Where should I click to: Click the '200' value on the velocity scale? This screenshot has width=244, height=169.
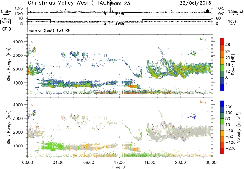point(229,107)
